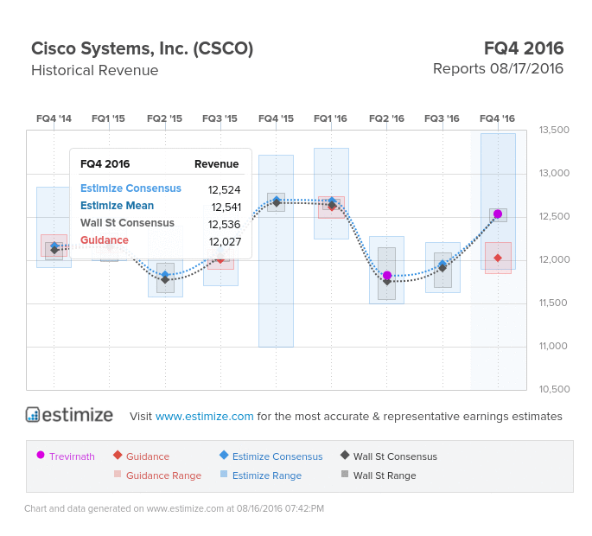Click the 12,027 value in tooltip

(x=225, y=242)
